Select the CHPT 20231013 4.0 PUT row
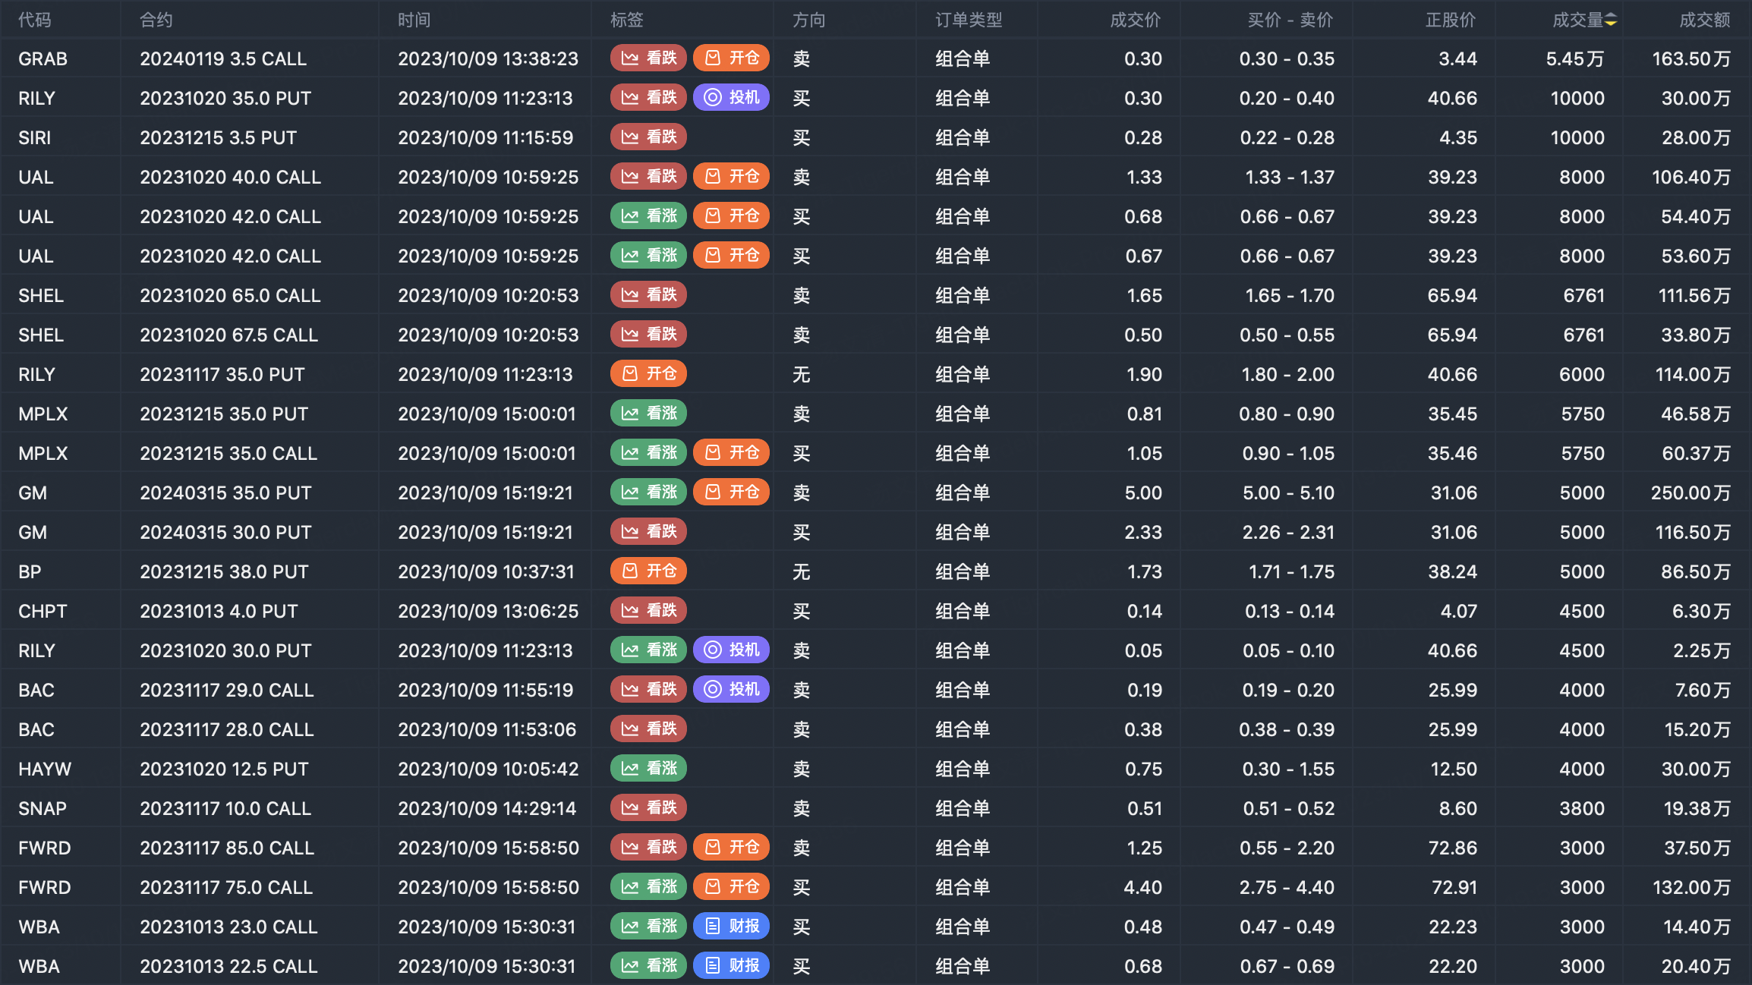The height and width of the screenshot is (985, 1752). 219,612
